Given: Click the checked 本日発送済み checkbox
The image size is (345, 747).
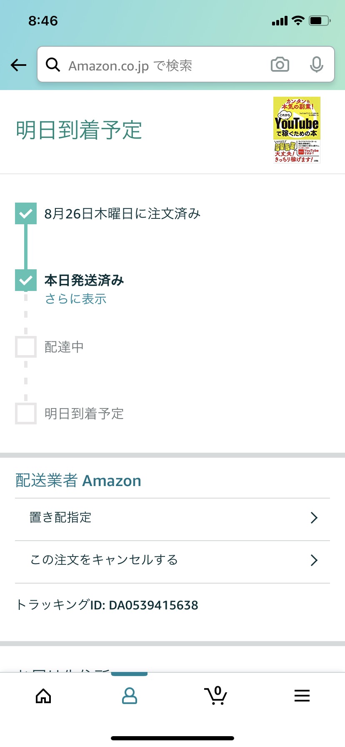Looking at the screenshot, I should (26, 280).
